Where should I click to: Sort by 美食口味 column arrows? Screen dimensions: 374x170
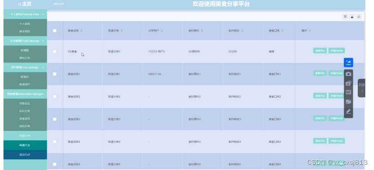click(282, 31)
